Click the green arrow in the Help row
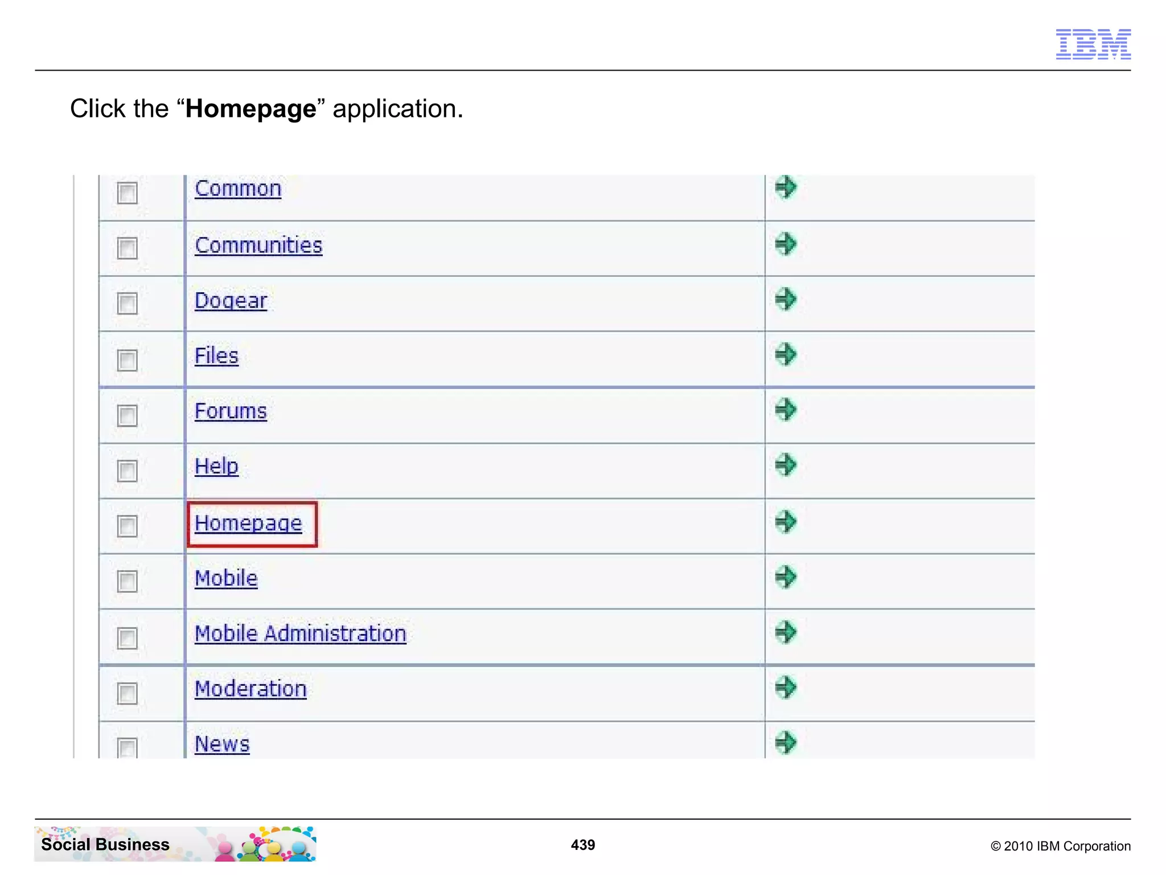 (786, 464)
